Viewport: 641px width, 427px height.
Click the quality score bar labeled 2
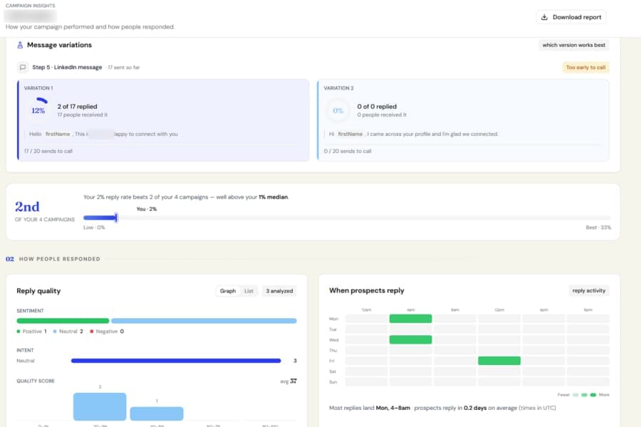pyautogui.click(x=100, y=406)
